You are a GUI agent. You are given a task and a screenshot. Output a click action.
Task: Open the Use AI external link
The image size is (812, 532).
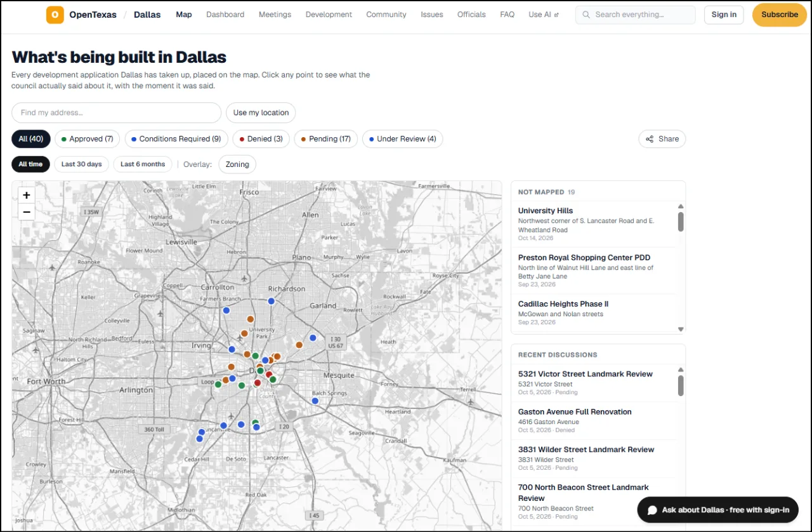pyautogui.click(x=544, y=15)
